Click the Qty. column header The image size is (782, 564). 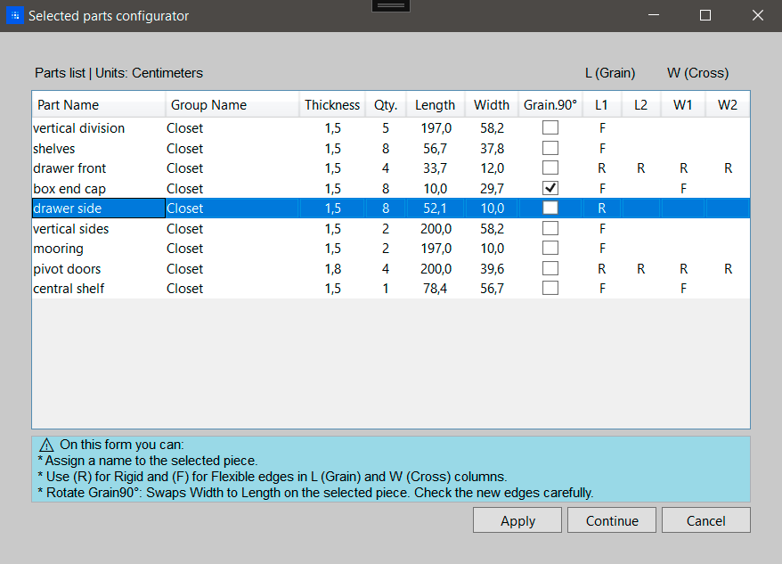(x=385, y=104)
